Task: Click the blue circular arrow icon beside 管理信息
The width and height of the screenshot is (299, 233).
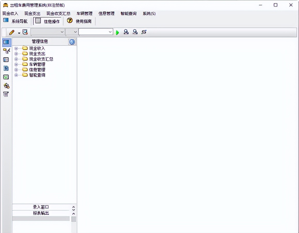Action: coord(72,42)
